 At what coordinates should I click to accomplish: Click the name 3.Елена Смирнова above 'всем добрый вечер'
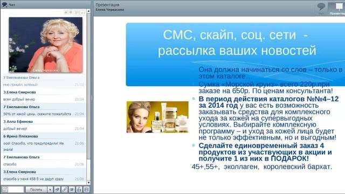pyautogui.click(x=19, y=92)
